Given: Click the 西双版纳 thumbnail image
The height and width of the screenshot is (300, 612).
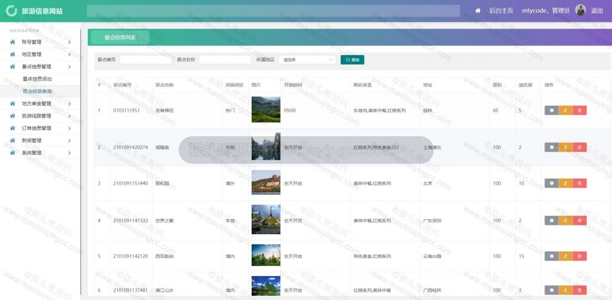Looking at the screenshot, I should 266,255.
